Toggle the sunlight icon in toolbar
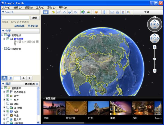Viewport: 164px width, 125px height. 88,12
